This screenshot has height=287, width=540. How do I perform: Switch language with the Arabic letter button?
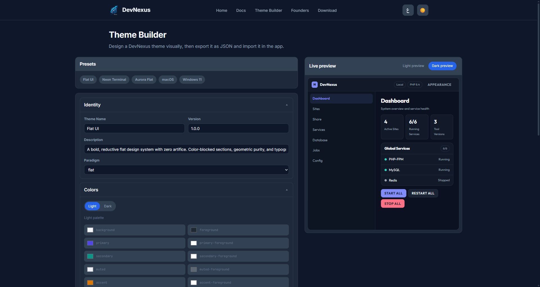pos(408,10)
